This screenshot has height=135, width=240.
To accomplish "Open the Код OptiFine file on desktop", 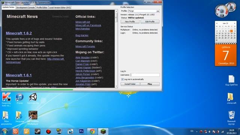I will [231, 81].
